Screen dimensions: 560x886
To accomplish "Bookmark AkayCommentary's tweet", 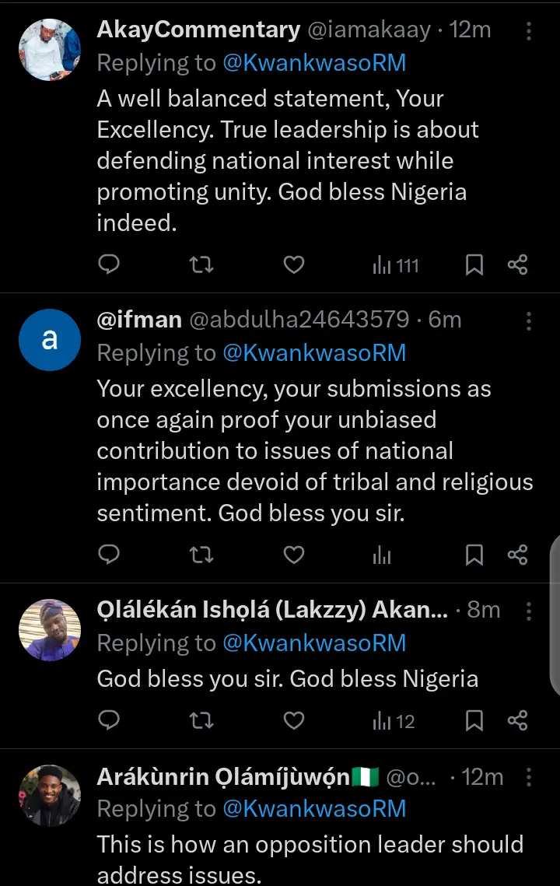I will (474, 265).
